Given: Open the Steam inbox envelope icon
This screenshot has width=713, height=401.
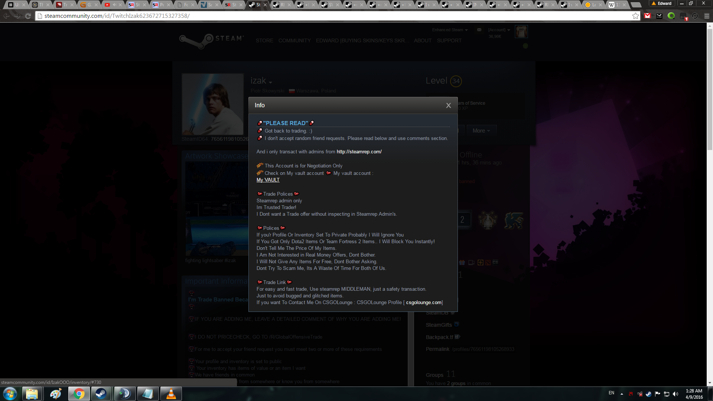Looking at the screenshot, I should coord(479,30).
